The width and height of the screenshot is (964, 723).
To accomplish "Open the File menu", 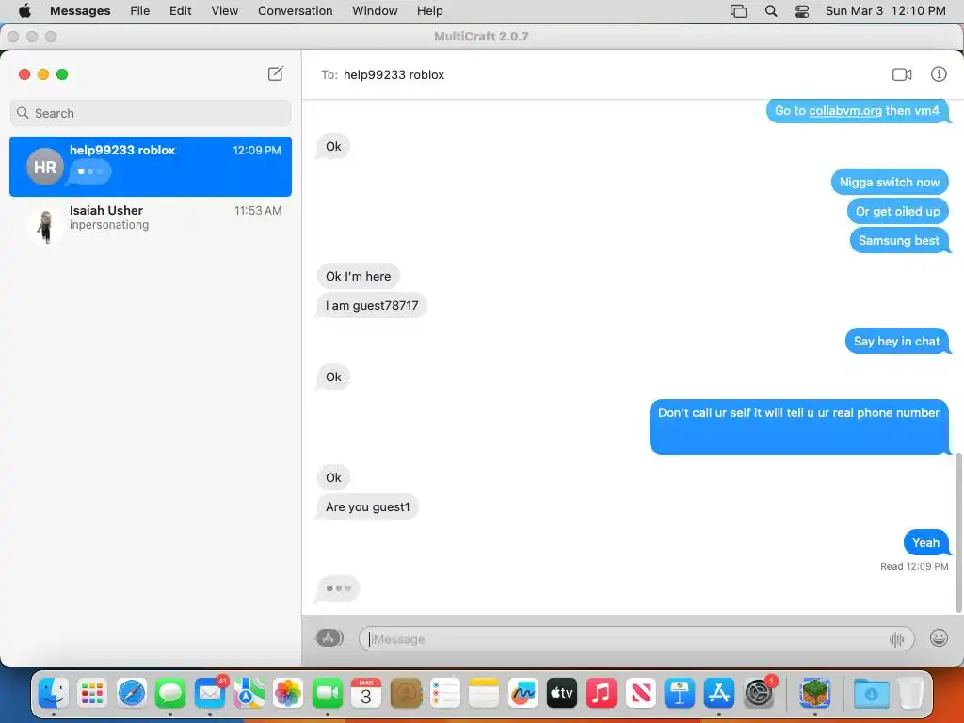I will pos(139,10).
